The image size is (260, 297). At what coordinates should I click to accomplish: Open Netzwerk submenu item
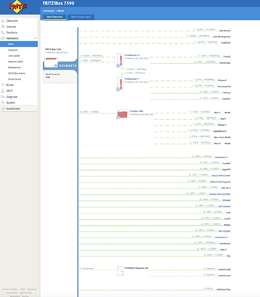click(13, 50)
